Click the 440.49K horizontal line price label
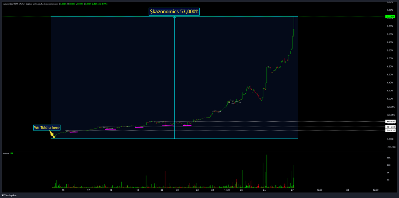 390,122
